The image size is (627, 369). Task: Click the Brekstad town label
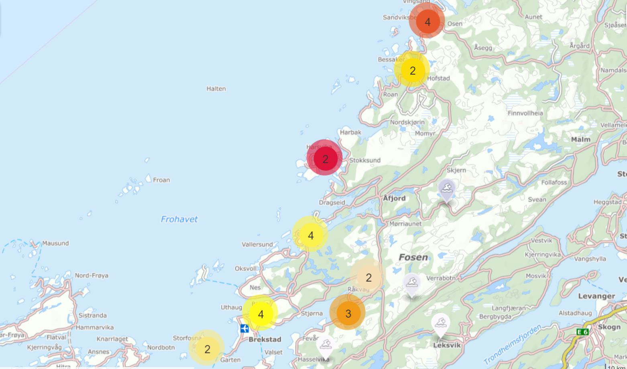(265, 339)
